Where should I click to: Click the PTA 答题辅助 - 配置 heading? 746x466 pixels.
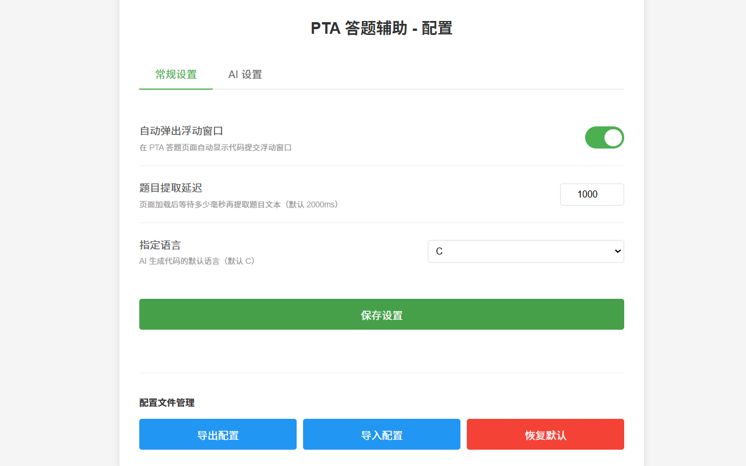382,28
